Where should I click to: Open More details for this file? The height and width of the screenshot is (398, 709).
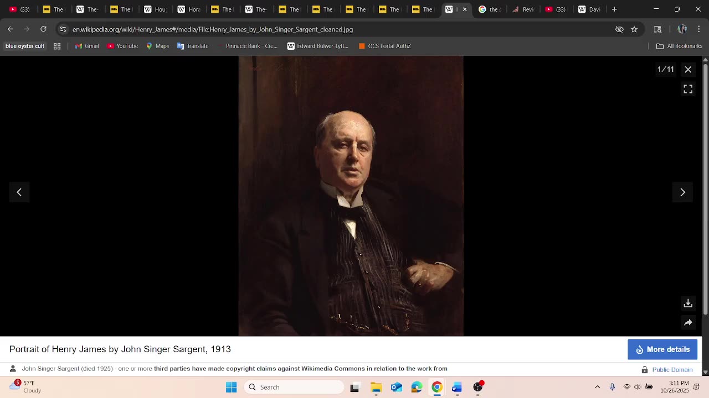coord(662,349)
